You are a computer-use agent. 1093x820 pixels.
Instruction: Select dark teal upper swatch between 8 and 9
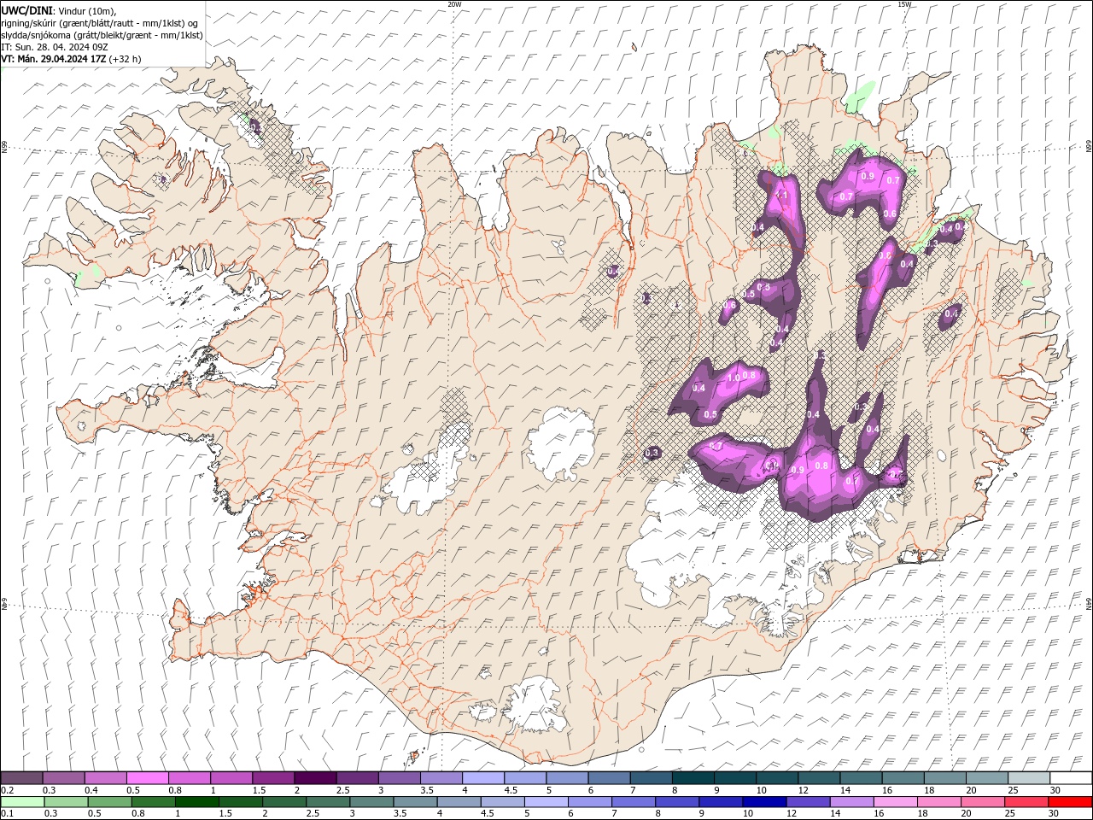click(x=693, y=777)
